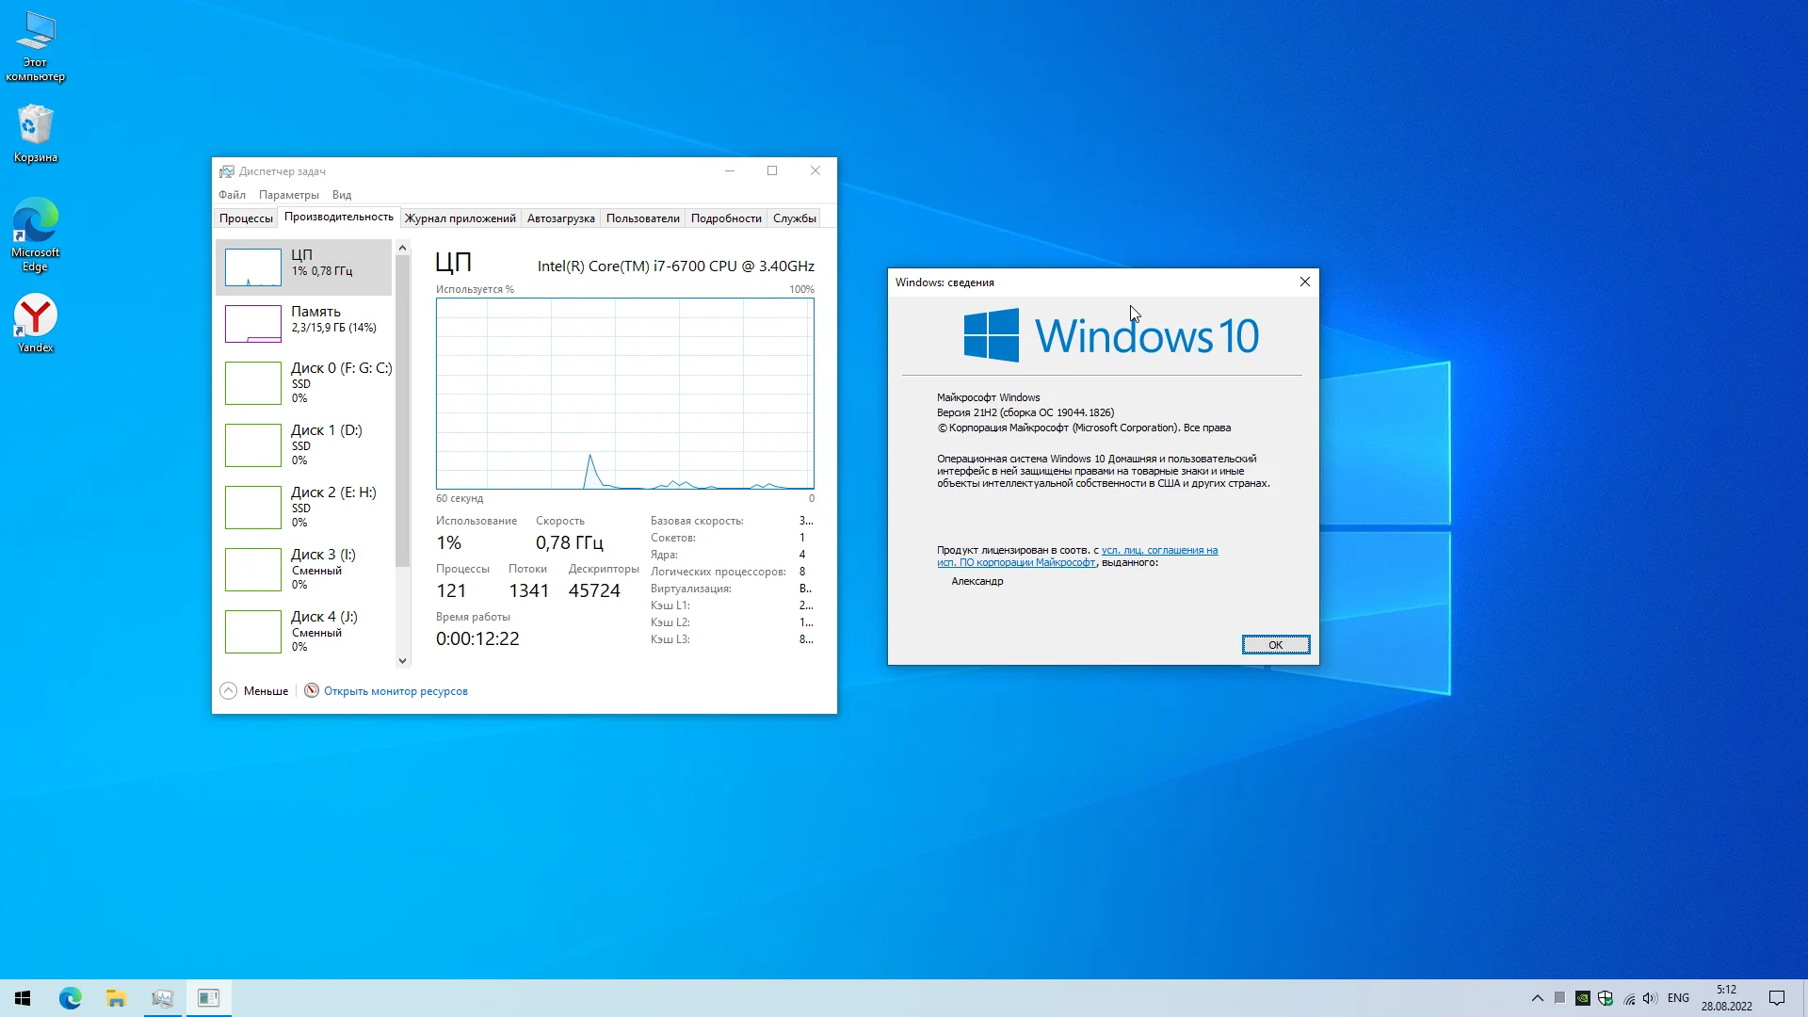The image size is (1808, 1017).
Task: Open the Вид menu
Action: coord(341,195)
